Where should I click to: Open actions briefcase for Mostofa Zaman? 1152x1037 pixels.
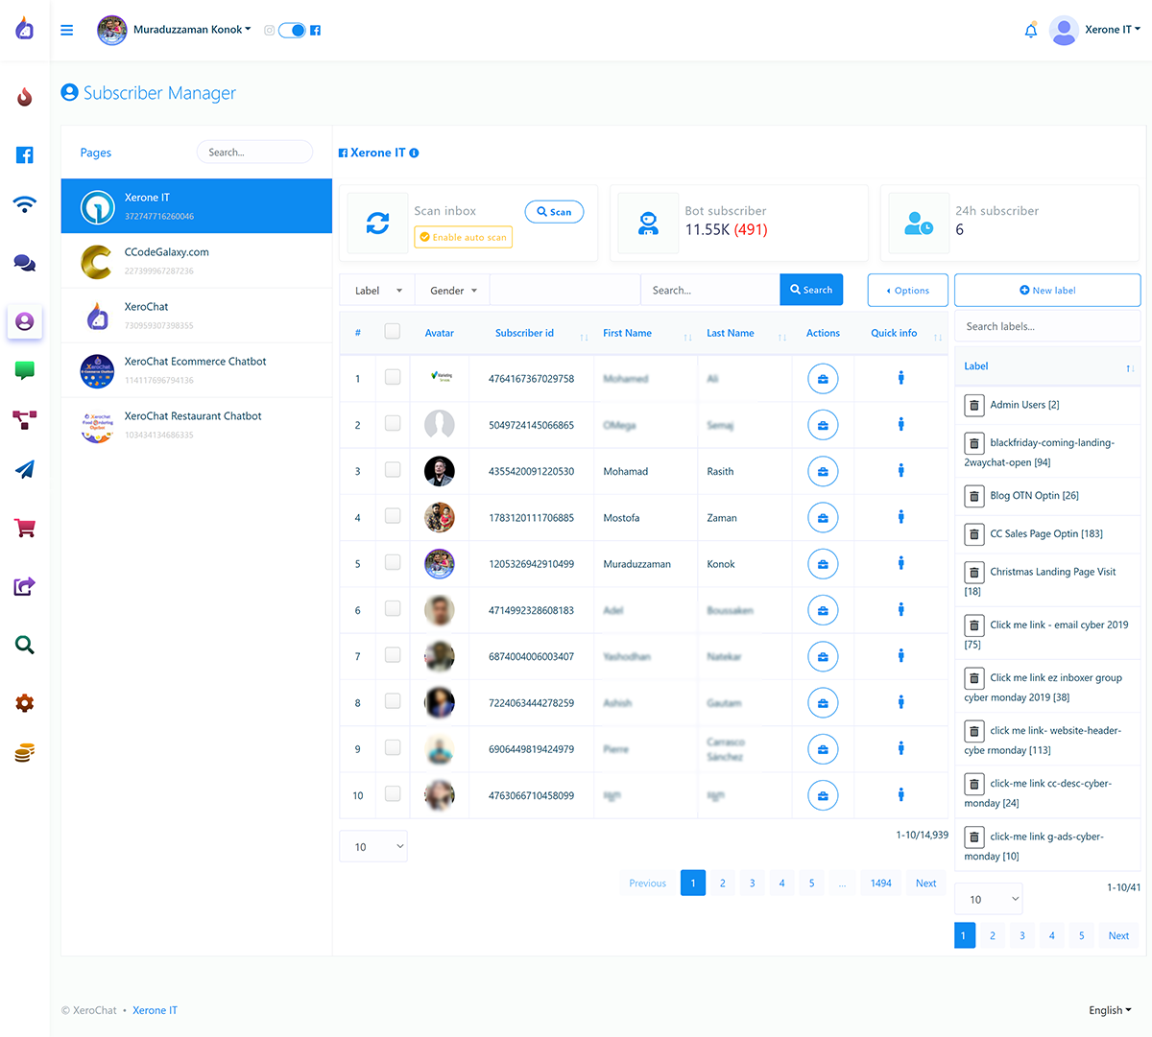[823, 517]
